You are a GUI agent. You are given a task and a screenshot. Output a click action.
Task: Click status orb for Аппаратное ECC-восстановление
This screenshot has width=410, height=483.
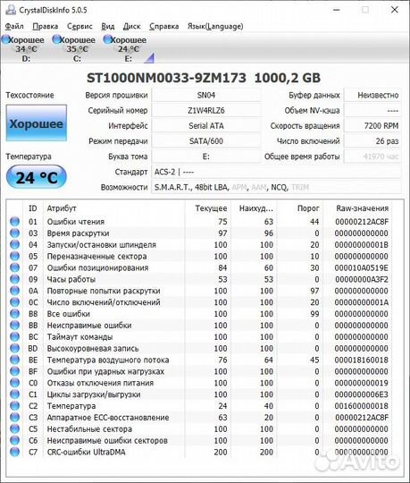tap(14, 417)
